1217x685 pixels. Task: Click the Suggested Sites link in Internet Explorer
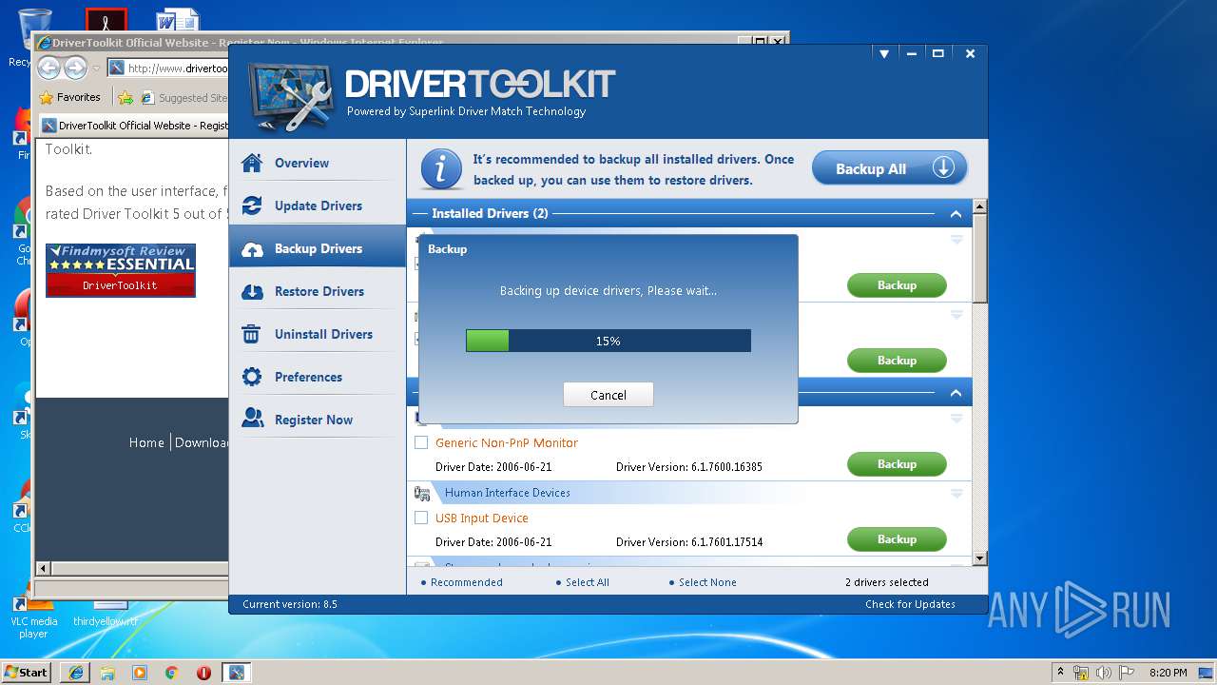[x=185, y=97]
